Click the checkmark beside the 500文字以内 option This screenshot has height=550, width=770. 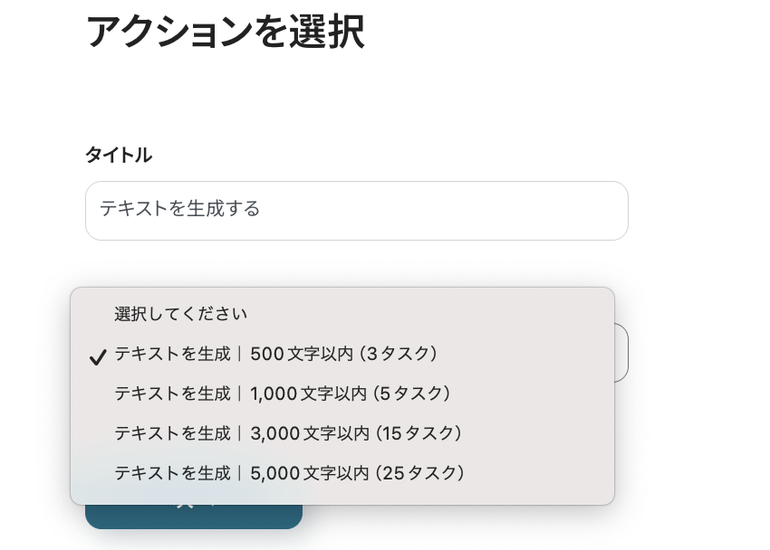pos(98,356)
